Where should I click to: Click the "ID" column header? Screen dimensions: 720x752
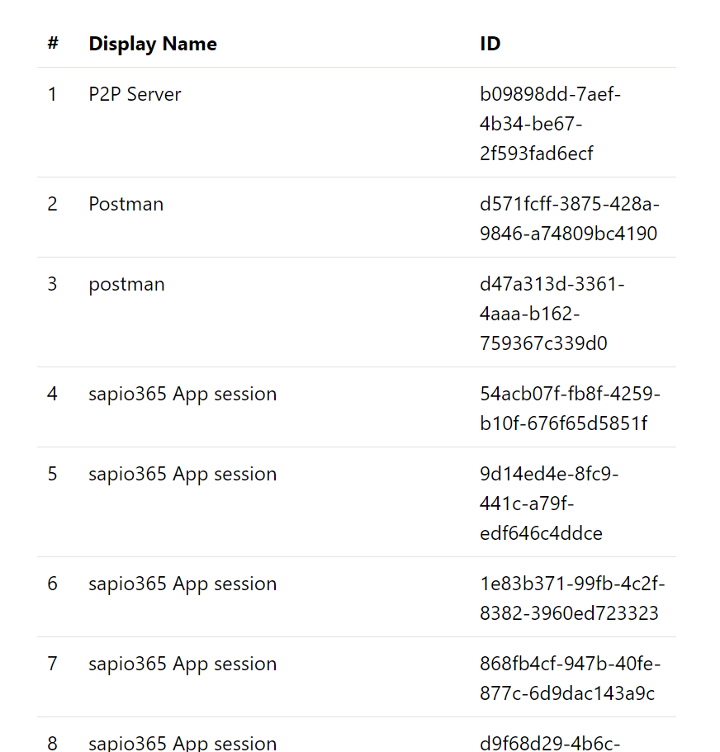[x=490, y=44]
